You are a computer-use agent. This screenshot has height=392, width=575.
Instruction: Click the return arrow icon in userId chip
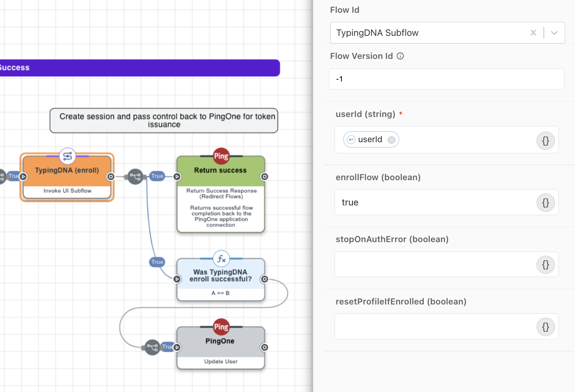click(351, 140)
